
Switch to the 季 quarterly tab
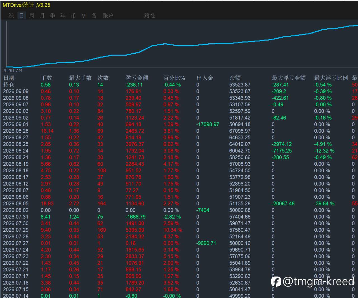[x=53, y=16]
